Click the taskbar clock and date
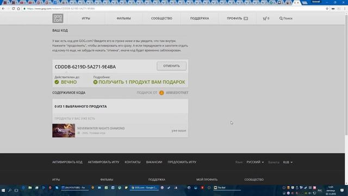348x196 pixels. click(331, 191)
